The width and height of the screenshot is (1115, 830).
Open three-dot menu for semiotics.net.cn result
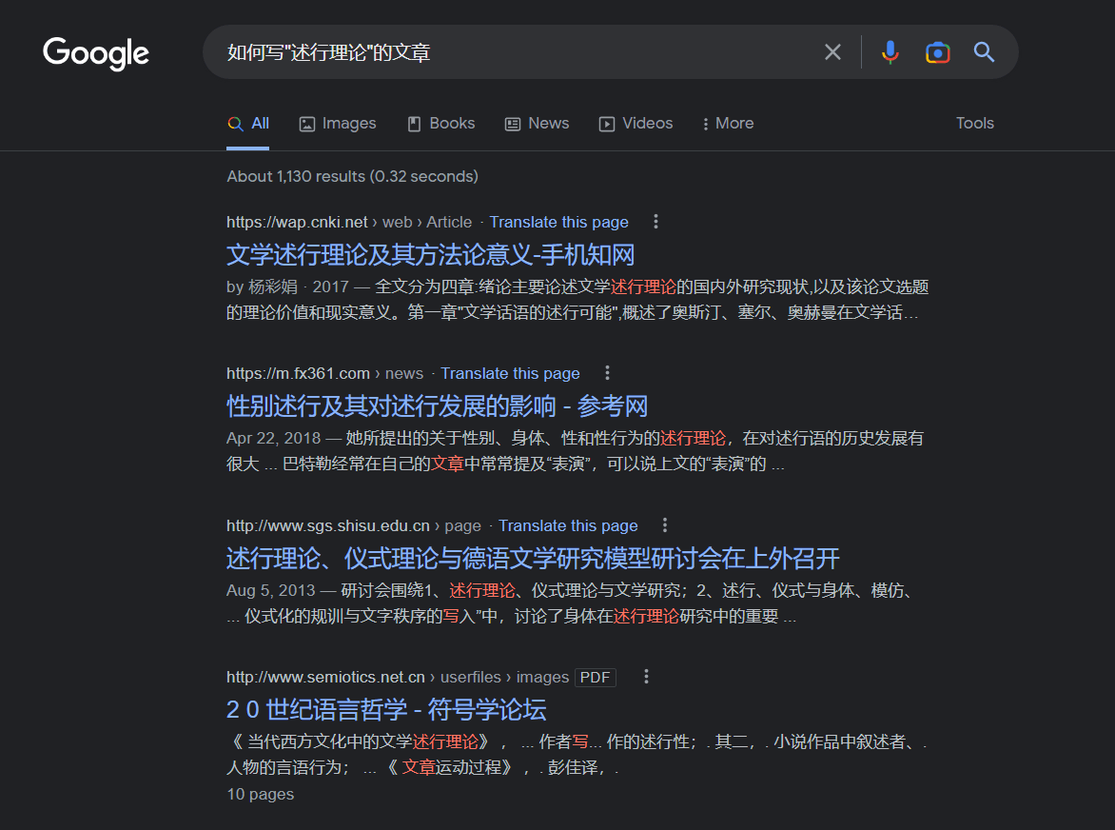click(x=646, y=677)
